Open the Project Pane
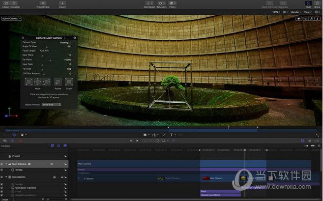Viewport: 323px width, 201px height. (x=43, y=3)
